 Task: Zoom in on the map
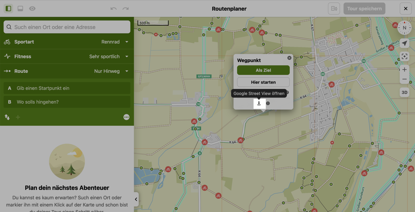[404, 69]
